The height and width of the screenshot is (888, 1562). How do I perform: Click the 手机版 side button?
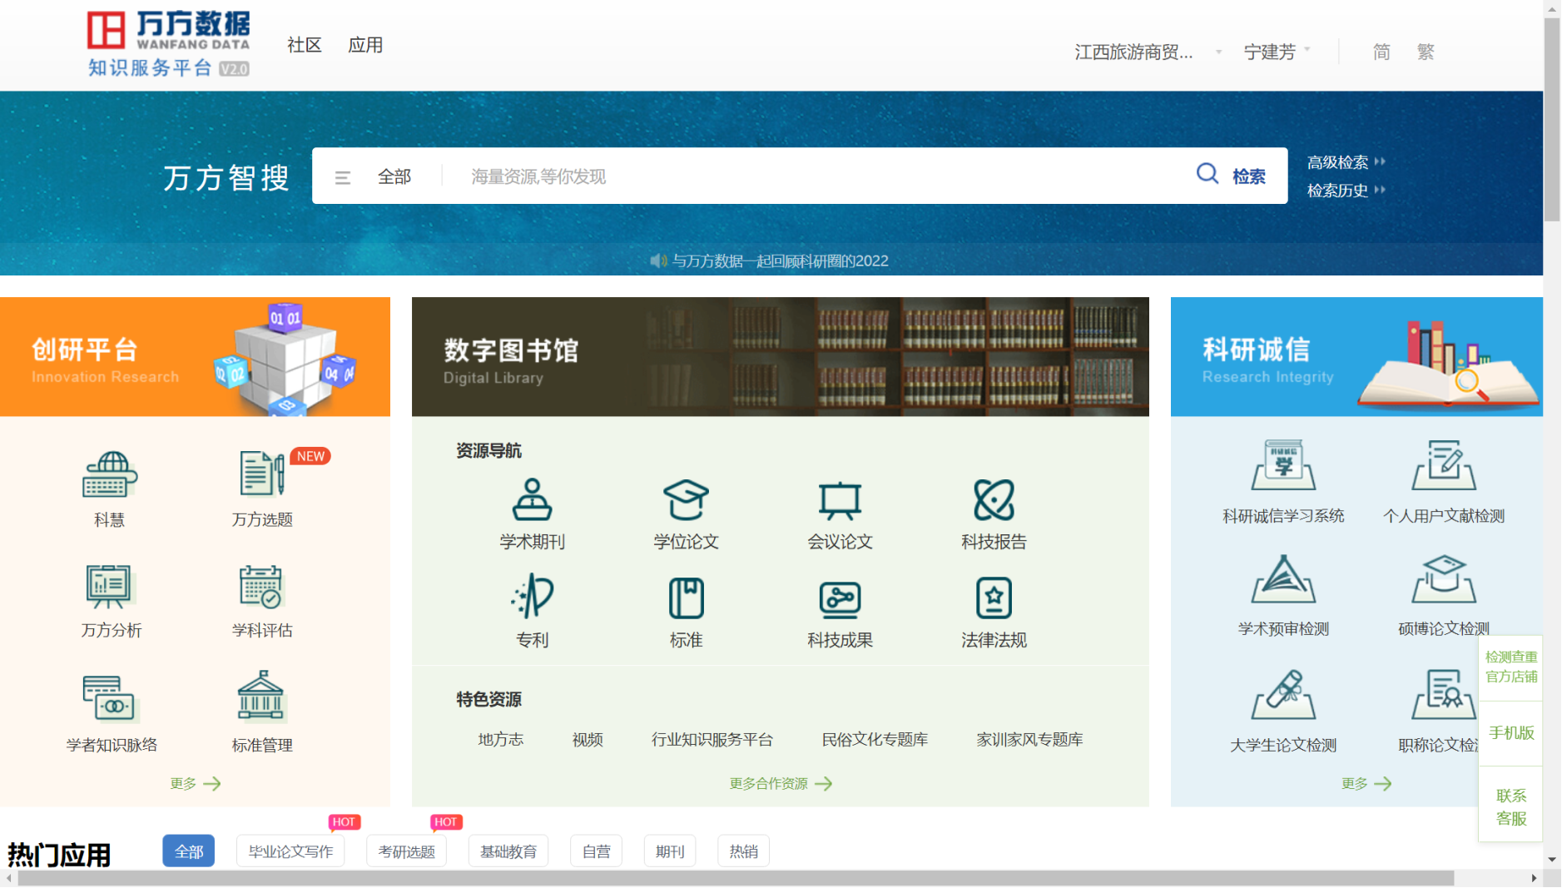1510,732
